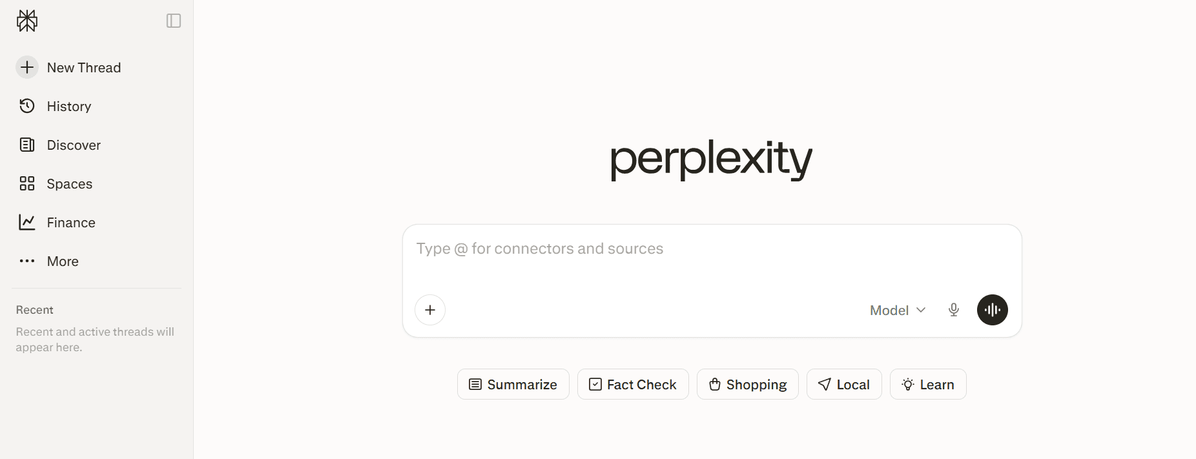Image resolution: width=1196 pixels, height=459 pixels.
Task: Select the Local search mode
Action: (844, 384)
